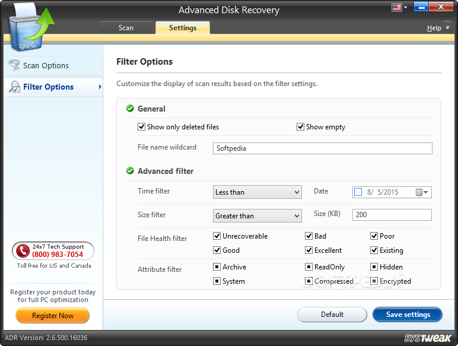Click the green check icon next to General
The width and height of the screenshot is (458, 346).
130,109
